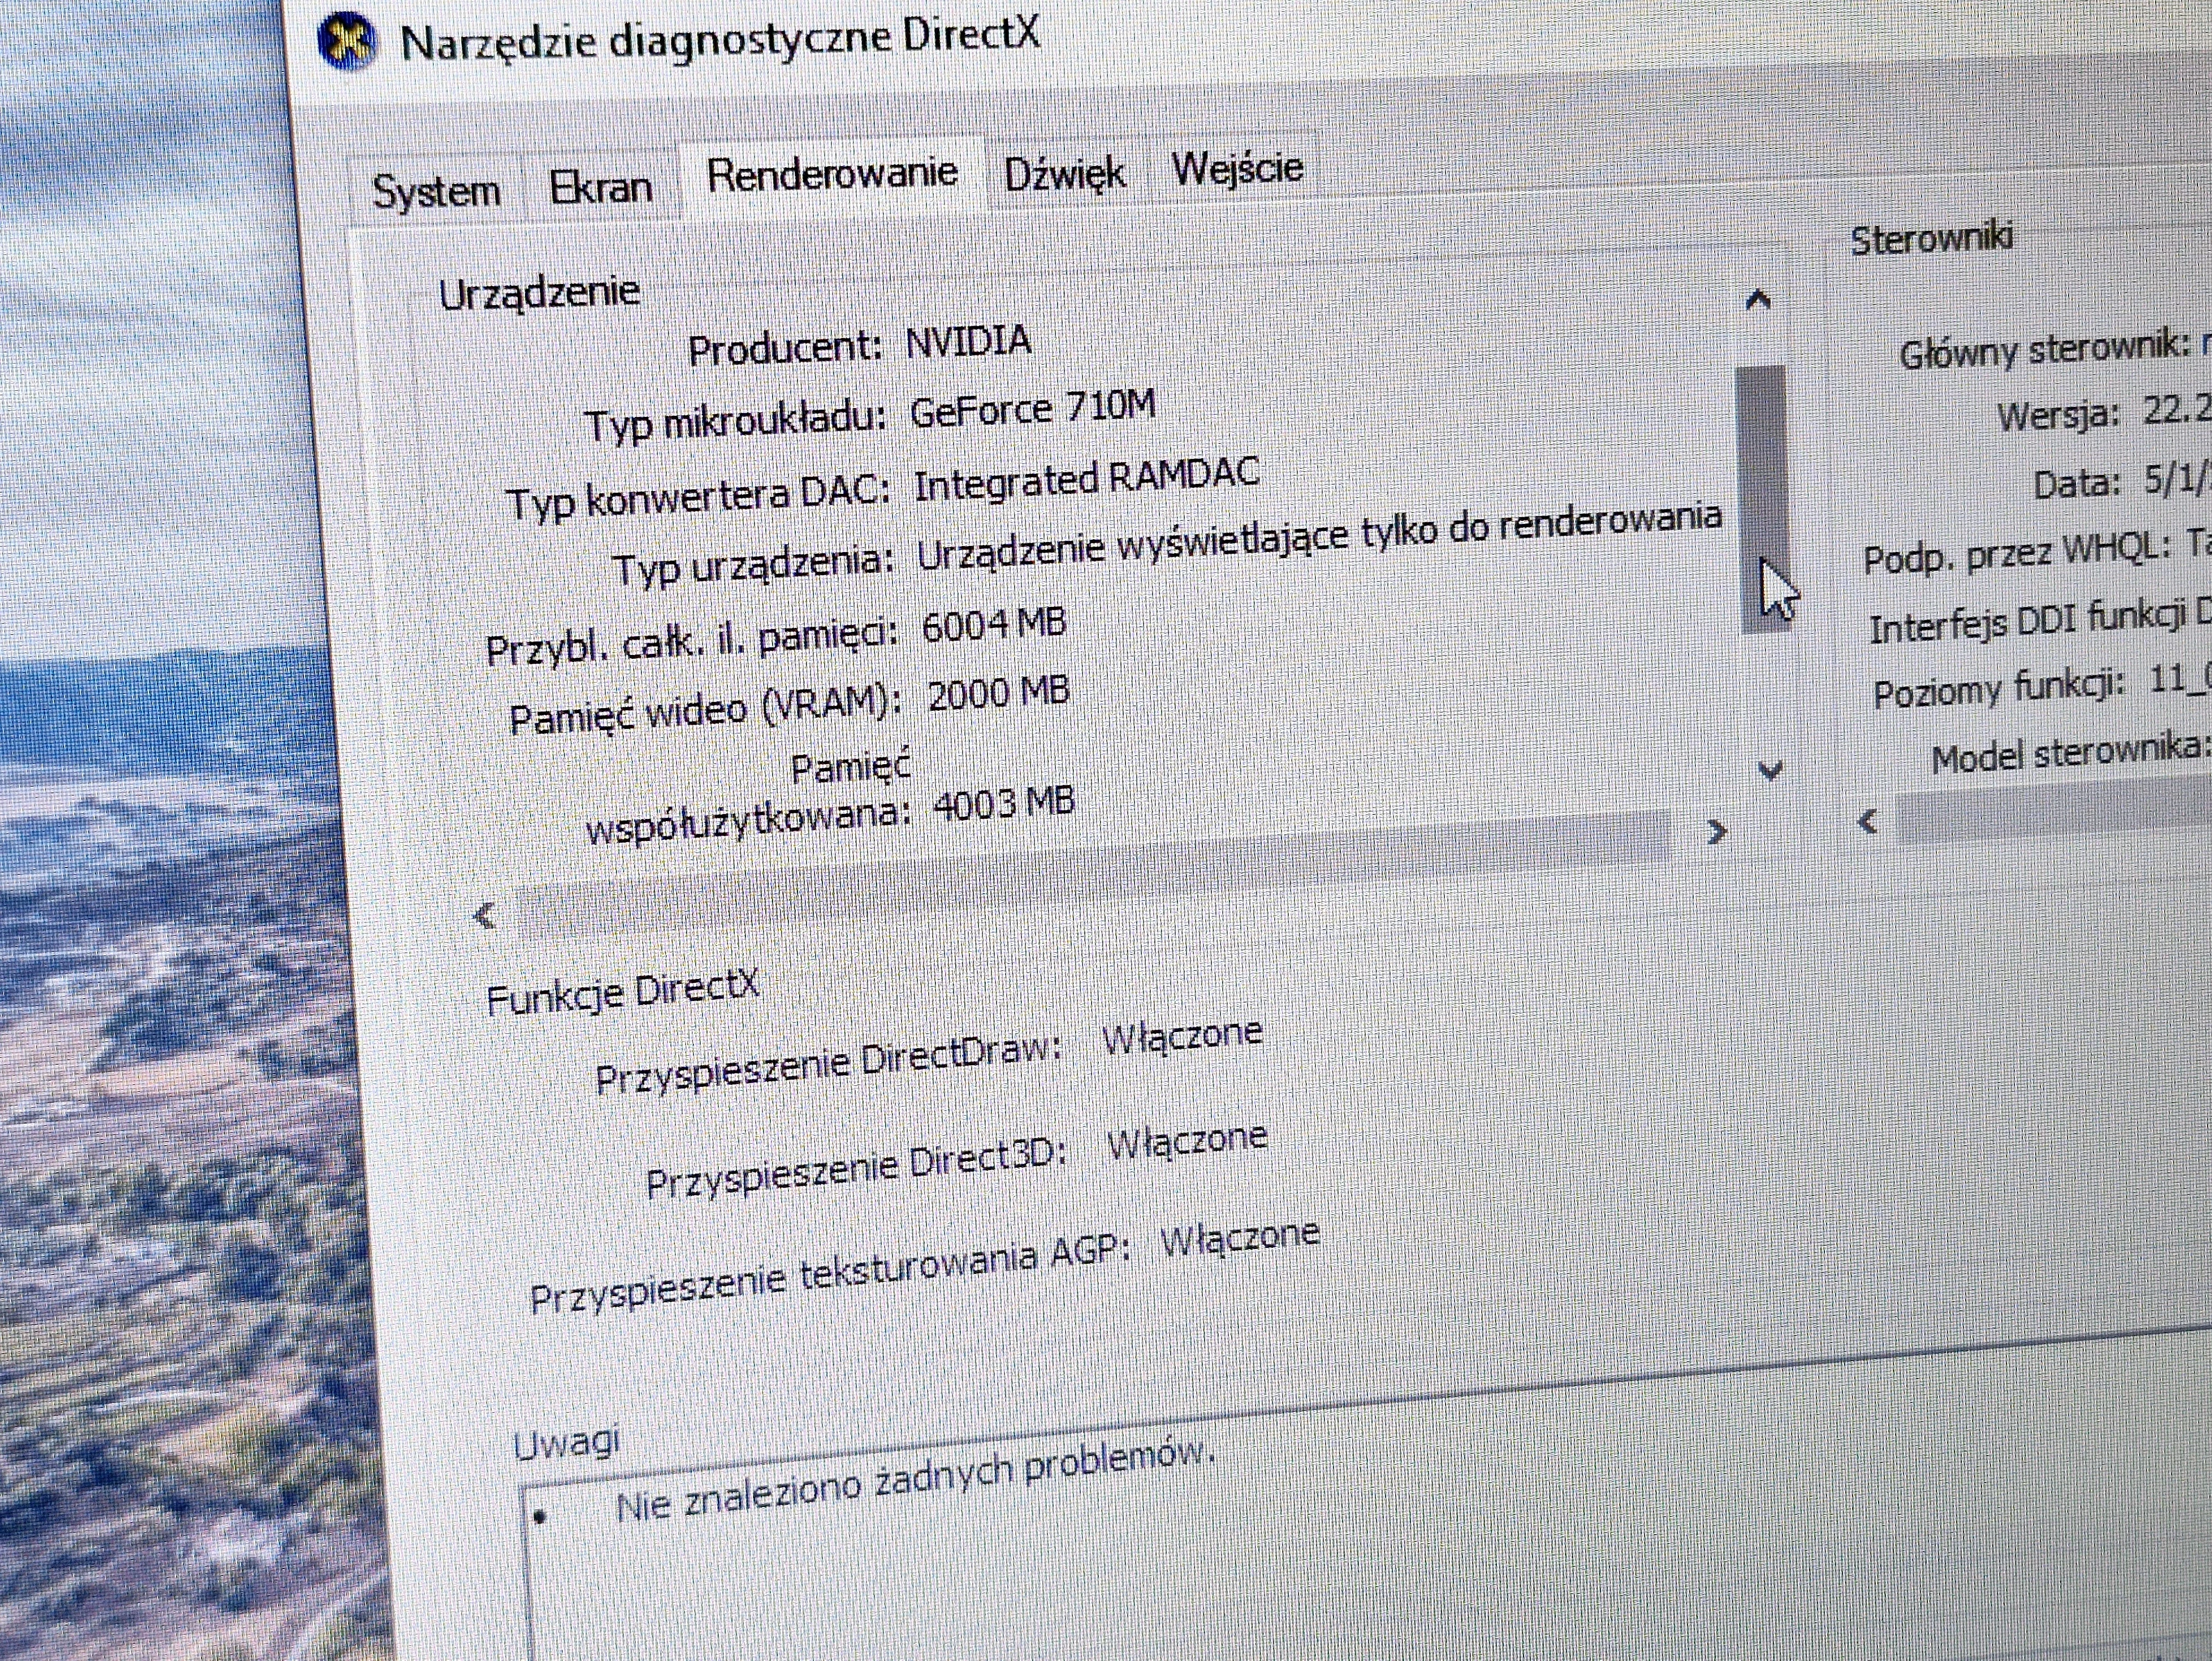2212x1661 pixels.
Task: Click the Główny sterownik label
Action: pos(2045,349)
